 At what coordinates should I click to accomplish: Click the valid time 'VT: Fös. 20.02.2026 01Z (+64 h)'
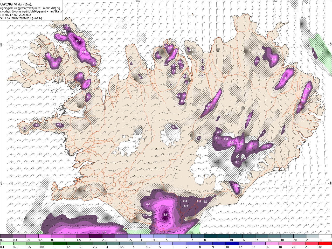[21, 18]
